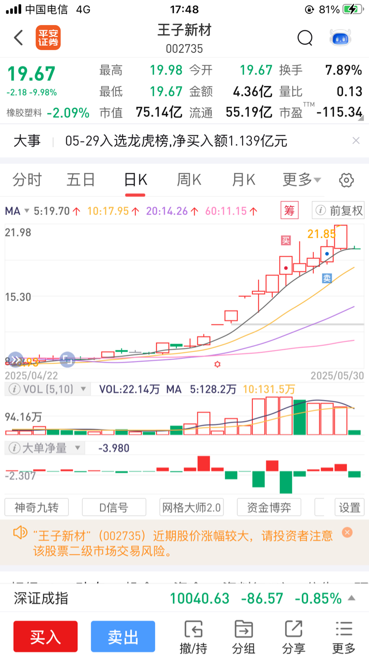
Task: Tap the back arrow icon
Action: point(18,38)
